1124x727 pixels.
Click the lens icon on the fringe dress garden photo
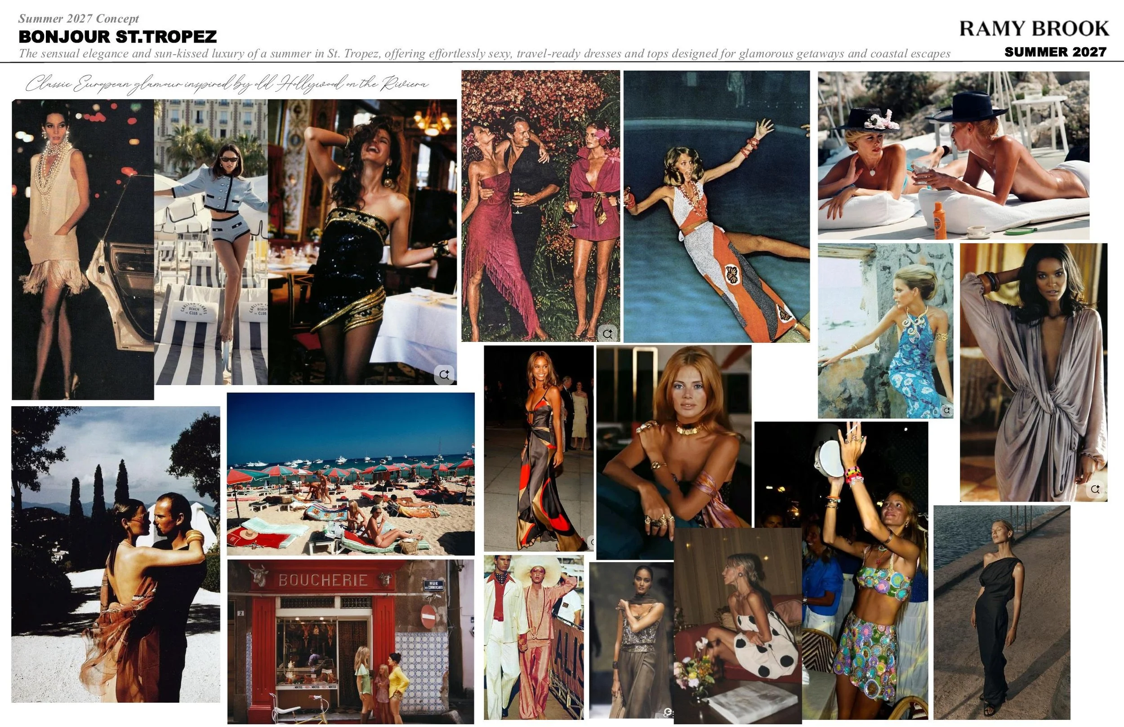pyautogui.click(x=608, y=333)
